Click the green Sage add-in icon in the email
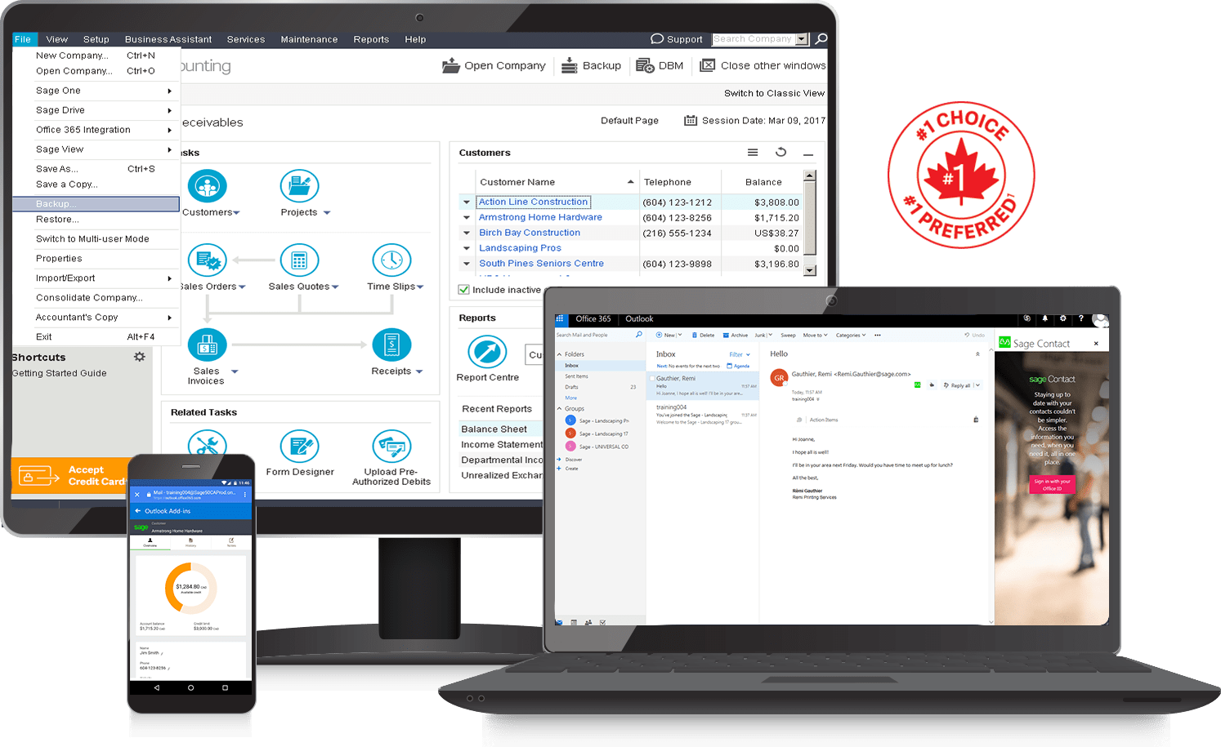This screenshot has height=747, width=1221. (917, 385)
